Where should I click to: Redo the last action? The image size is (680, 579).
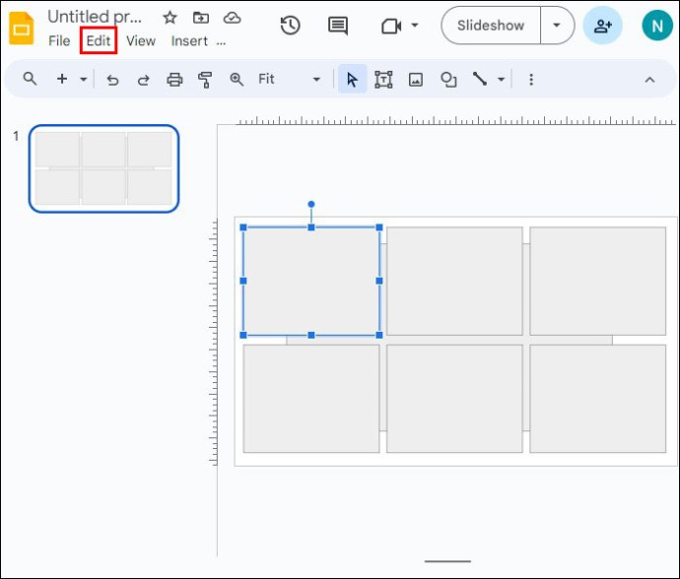[143, 80]
